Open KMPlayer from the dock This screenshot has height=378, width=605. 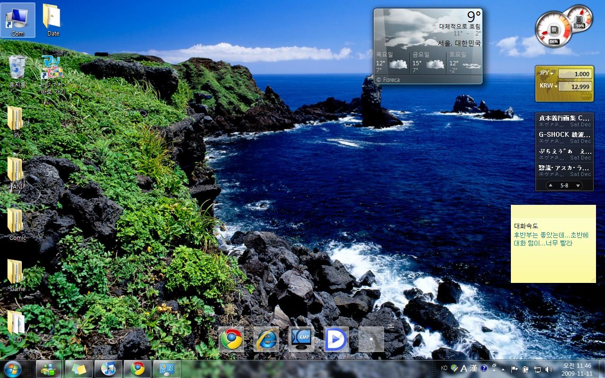301,339
